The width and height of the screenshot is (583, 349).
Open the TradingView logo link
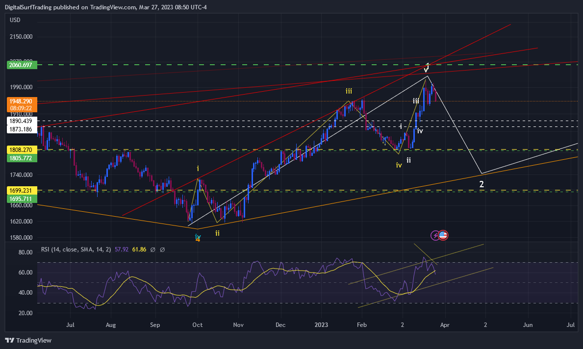(x=28, y=341)
